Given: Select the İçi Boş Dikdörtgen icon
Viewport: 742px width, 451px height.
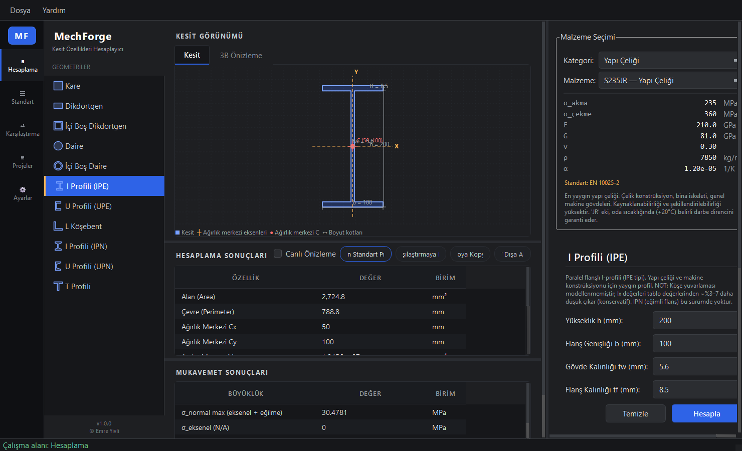Looking at the screenshot, I should 58,126.
